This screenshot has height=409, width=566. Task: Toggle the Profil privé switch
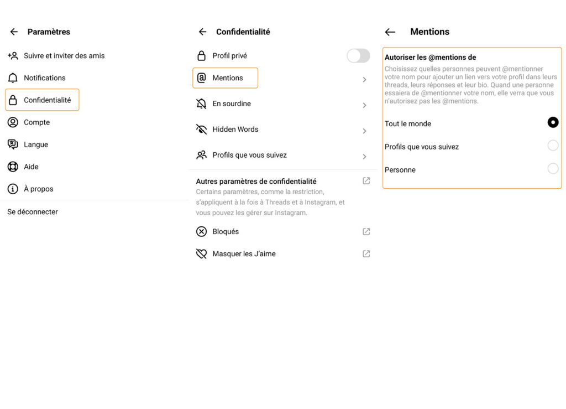pos(358,56)
